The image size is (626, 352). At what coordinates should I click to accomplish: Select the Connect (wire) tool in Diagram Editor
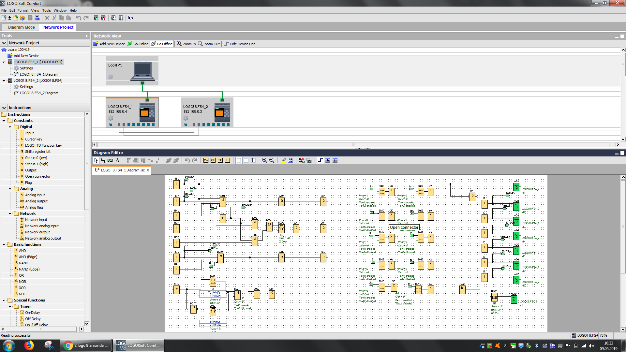[x=103, y=160]
